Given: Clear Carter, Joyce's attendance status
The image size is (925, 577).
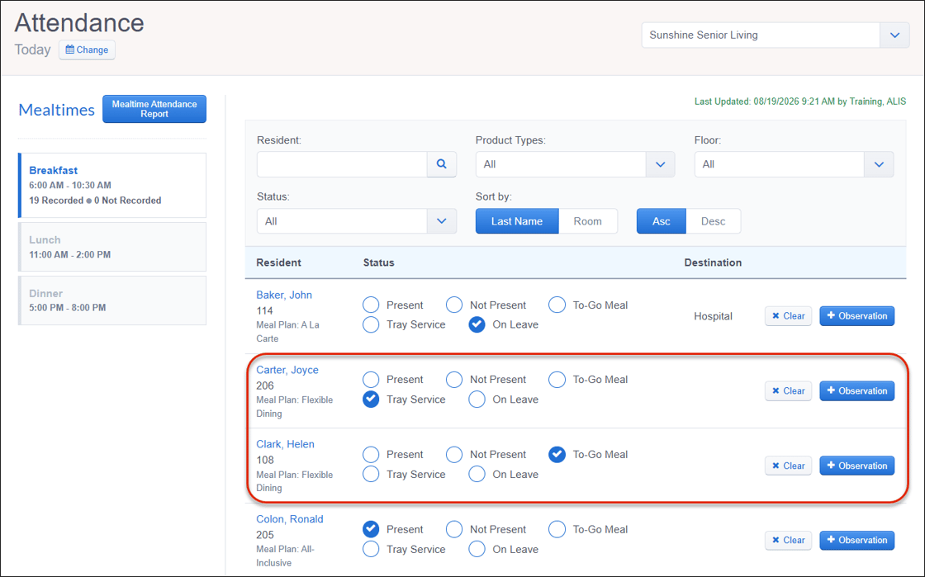Looking at the screenshot, I should click(x=788, y=390).
